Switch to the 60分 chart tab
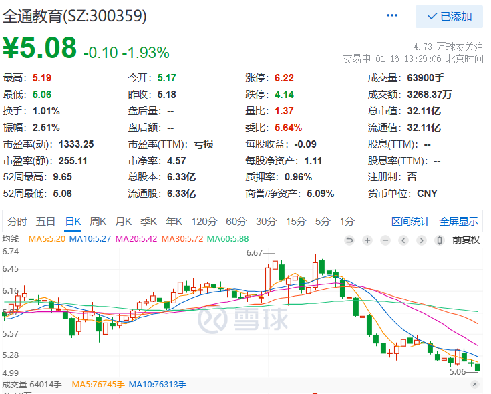The height and width of the screenshot is (394, 491). click(236, 222)
